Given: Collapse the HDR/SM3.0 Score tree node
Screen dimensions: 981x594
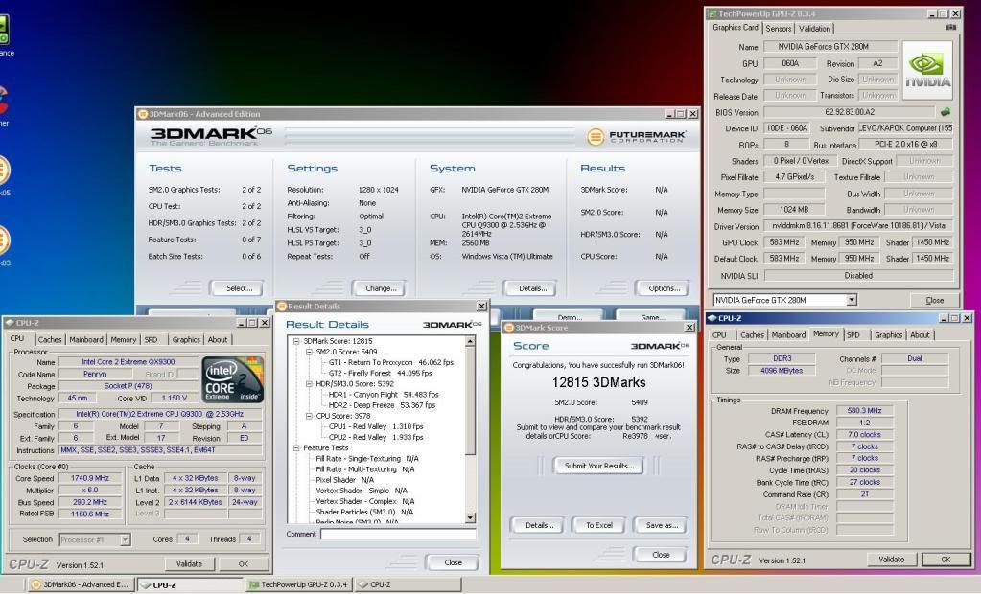Looking at the screenshot, I should (x=309, y=383).
